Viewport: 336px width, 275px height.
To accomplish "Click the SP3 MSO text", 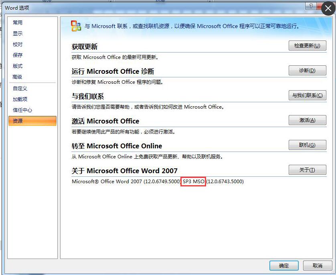I will pos(193,182).
